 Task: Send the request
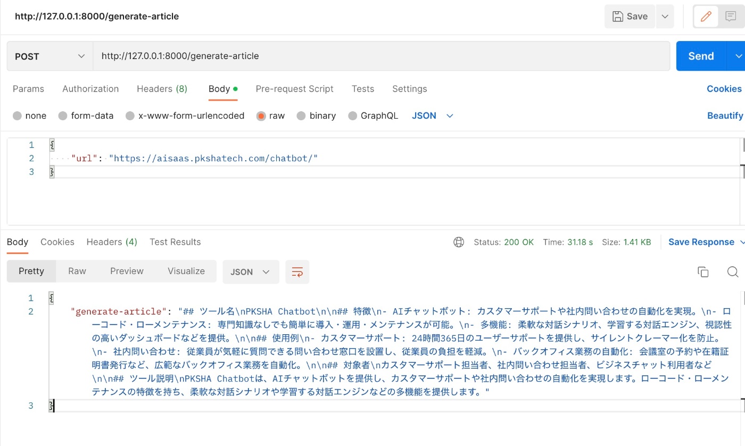tap(701, 56)
